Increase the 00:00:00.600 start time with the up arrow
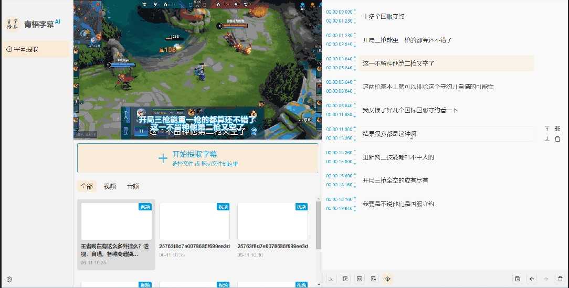The image size is (569, 288). pos(355,10)
